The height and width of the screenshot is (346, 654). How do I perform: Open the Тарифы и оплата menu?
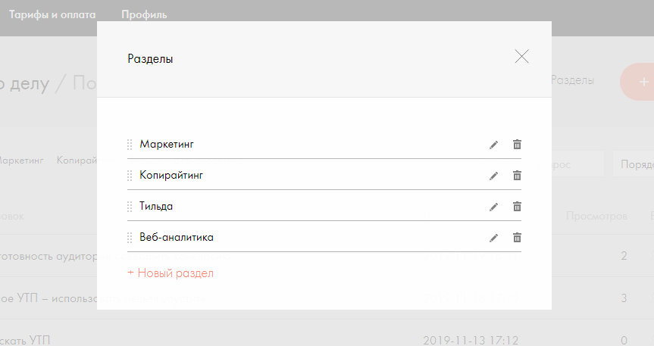tap(52, 14)
